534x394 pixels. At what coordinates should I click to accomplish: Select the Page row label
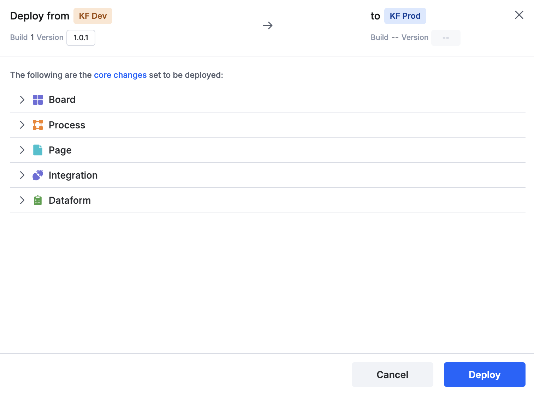point(60,150)
